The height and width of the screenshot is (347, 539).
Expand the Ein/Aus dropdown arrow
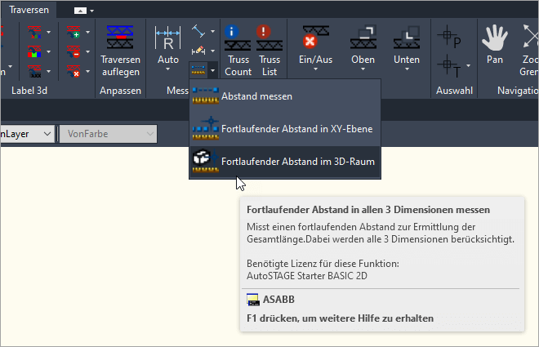315,69
